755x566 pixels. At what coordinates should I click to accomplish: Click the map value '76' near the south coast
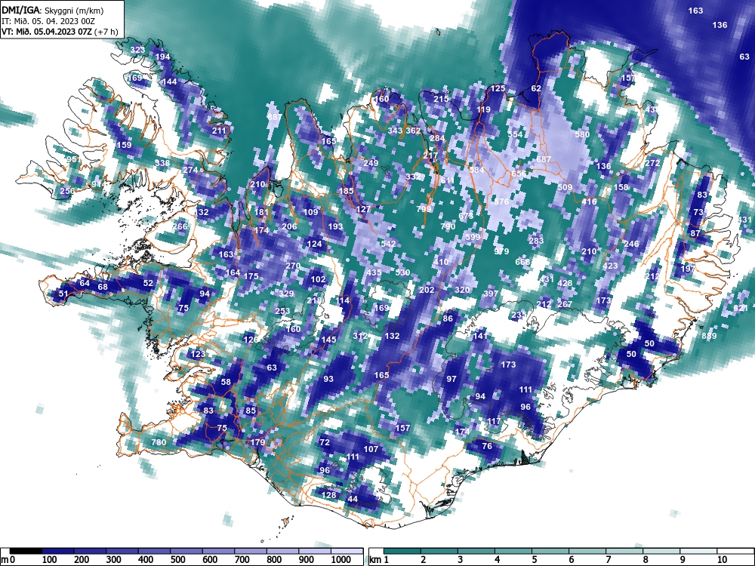(x=487, y=446)
